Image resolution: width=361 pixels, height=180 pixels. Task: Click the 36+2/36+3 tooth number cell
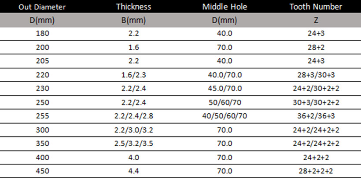[316, 116]
